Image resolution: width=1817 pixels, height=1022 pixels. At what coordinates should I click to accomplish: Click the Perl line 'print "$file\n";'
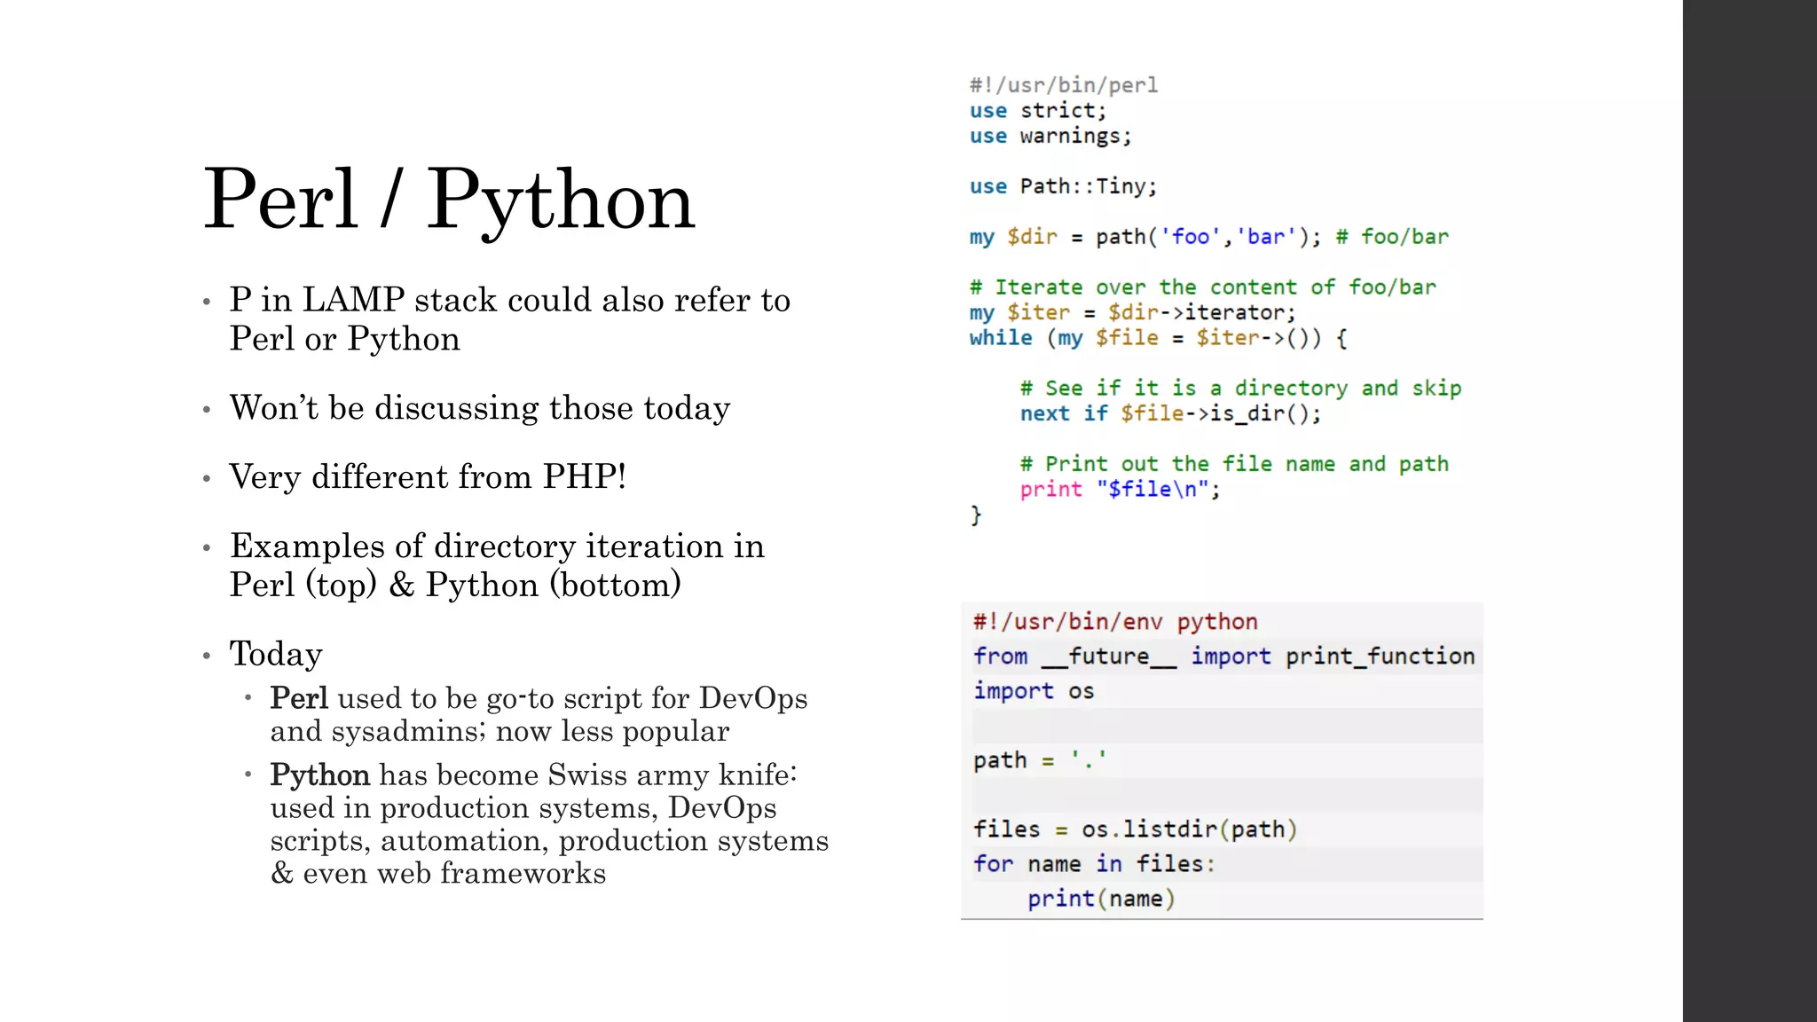[1120, 490]
